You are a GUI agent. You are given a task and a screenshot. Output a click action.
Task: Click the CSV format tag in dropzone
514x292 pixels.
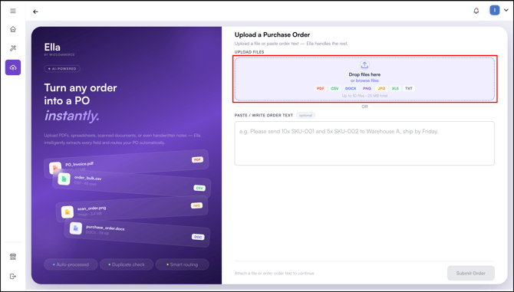(x=334, y=88)
